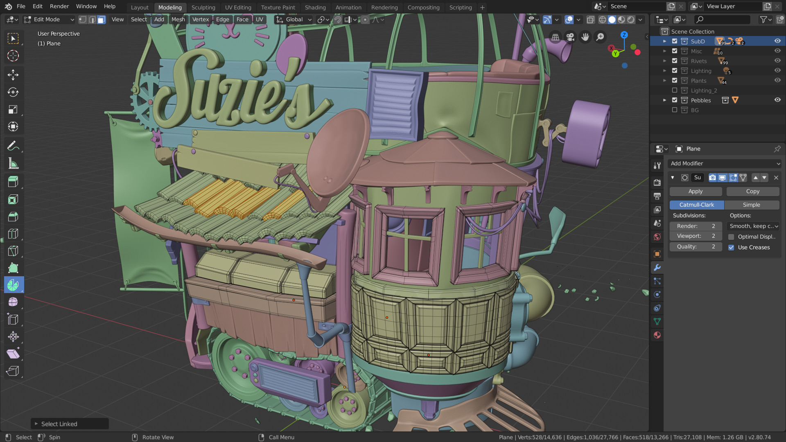
Task: Select Catmull-Clark subdivision type
Action: (x=697, y=205)
